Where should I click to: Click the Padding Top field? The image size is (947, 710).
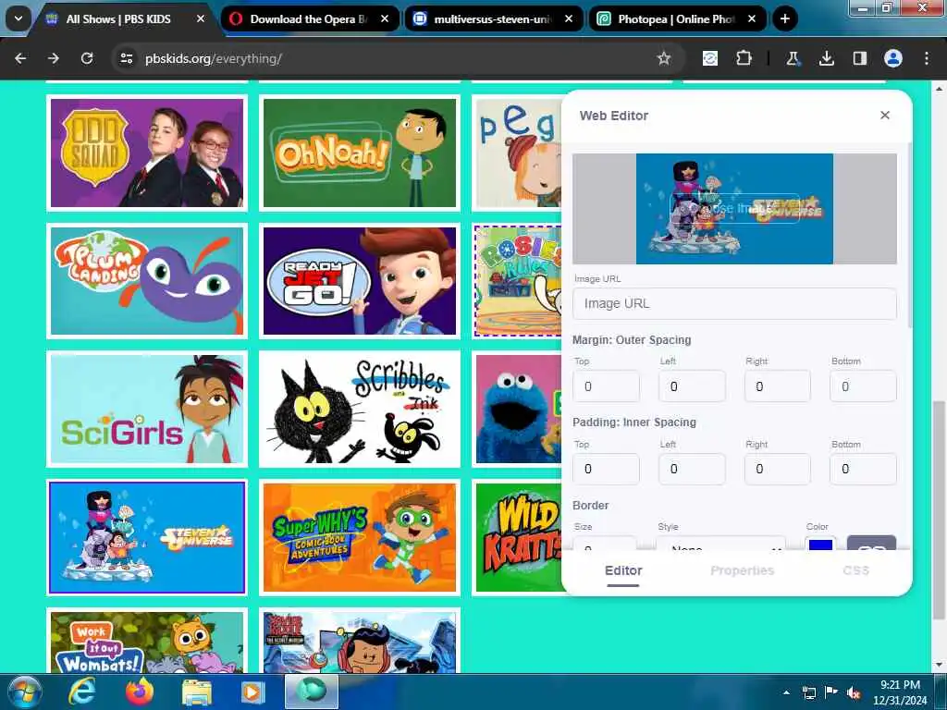[x=606, y=469]
